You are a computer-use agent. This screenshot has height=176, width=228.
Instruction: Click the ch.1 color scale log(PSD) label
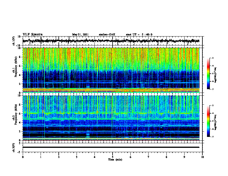[x=216, y=75]
